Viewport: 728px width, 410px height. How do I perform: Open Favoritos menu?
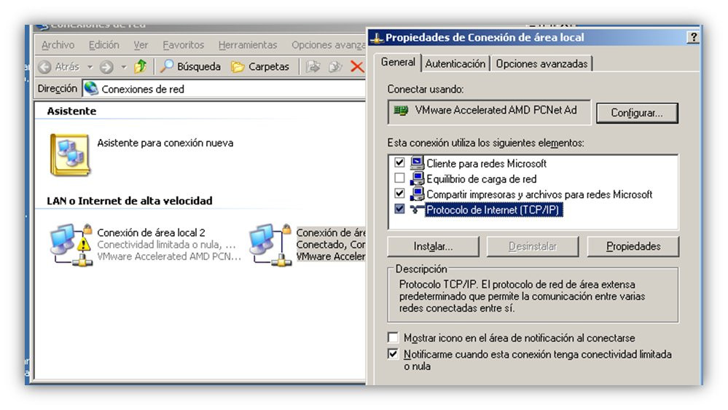(184, 45)
